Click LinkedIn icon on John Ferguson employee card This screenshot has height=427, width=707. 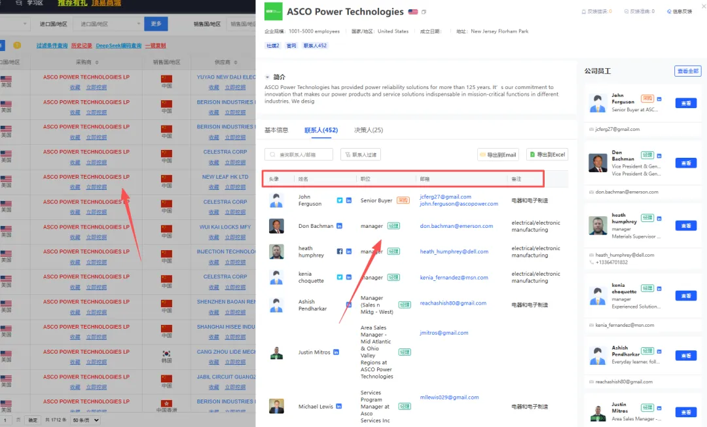pos(659,99)
